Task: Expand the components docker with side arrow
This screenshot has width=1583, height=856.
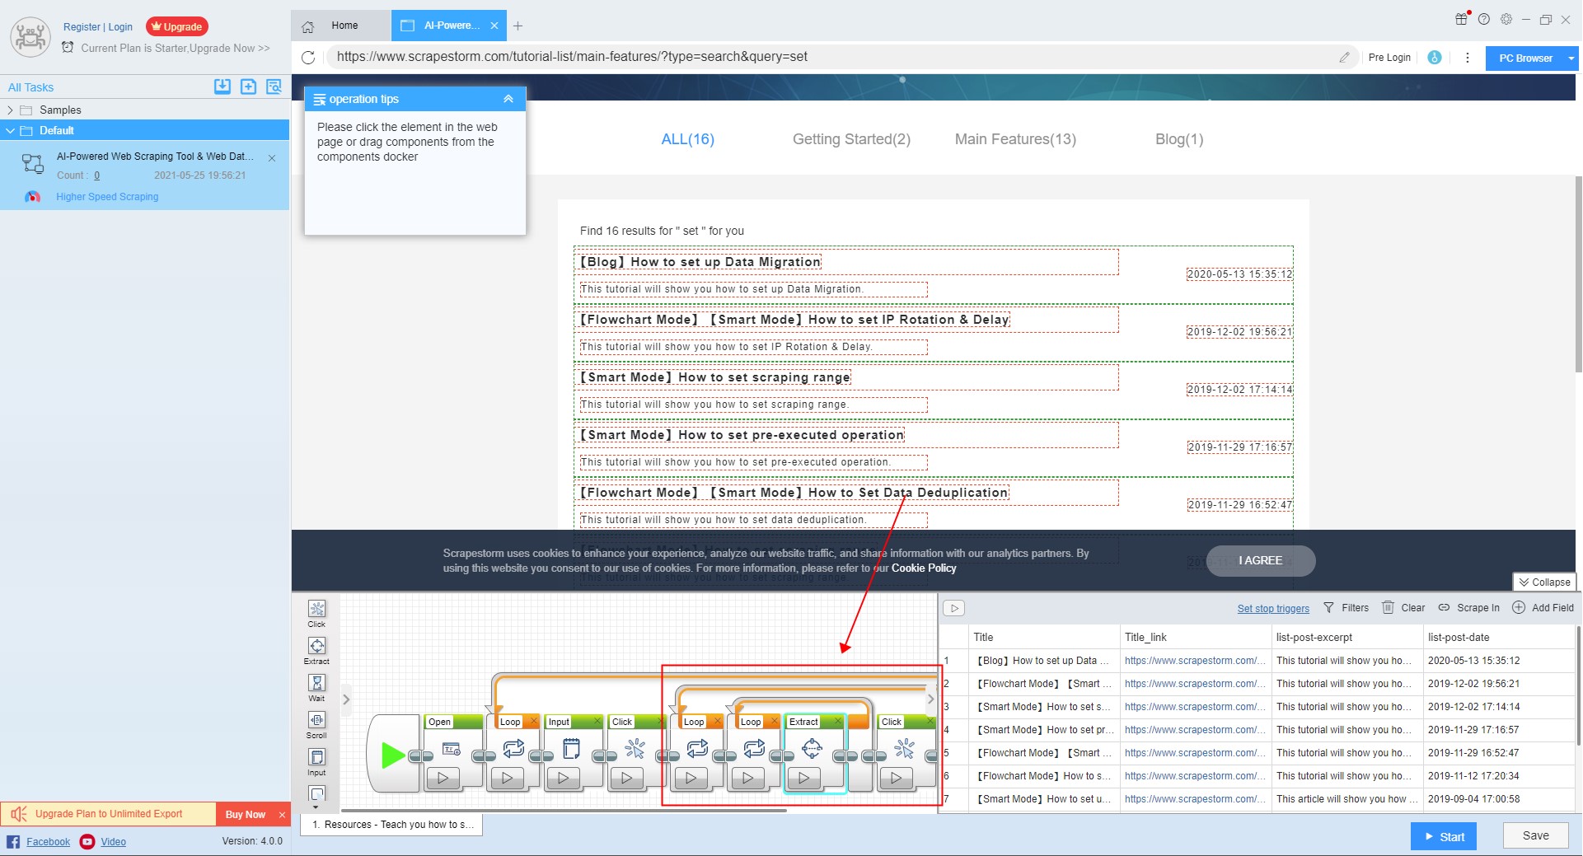Action: pos(346,699)
